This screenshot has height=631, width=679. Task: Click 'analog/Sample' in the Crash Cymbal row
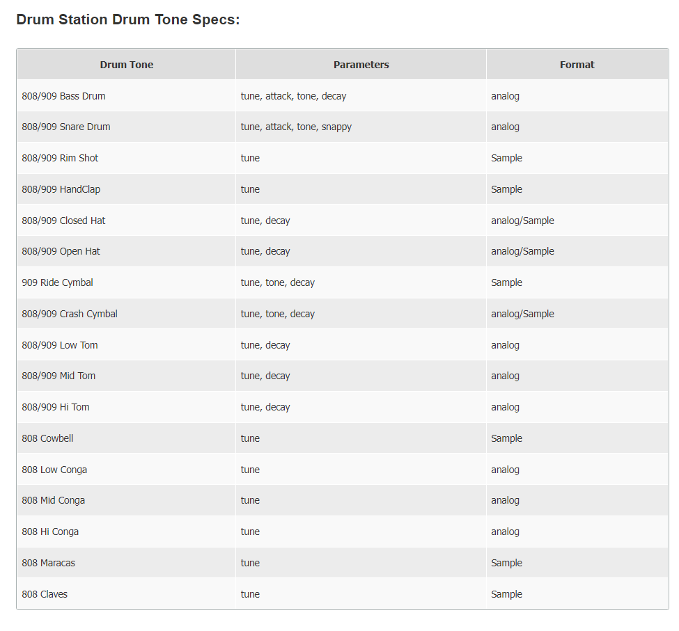tap(577, 314)
